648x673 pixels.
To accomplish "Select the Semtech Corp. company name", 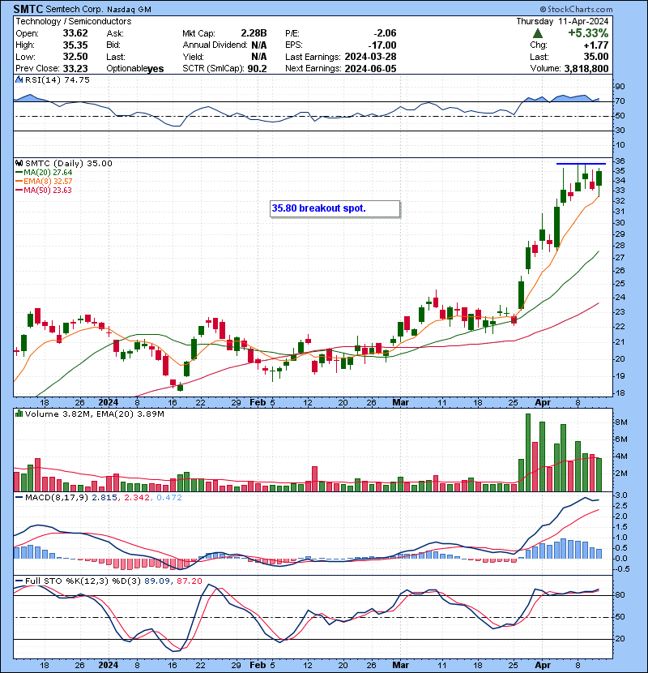I will pyautogui.click(x=75, y=9).
